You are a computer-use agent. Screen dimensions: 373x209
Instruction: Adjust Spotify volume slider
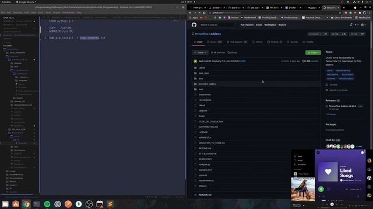click(x=364, y=206)
